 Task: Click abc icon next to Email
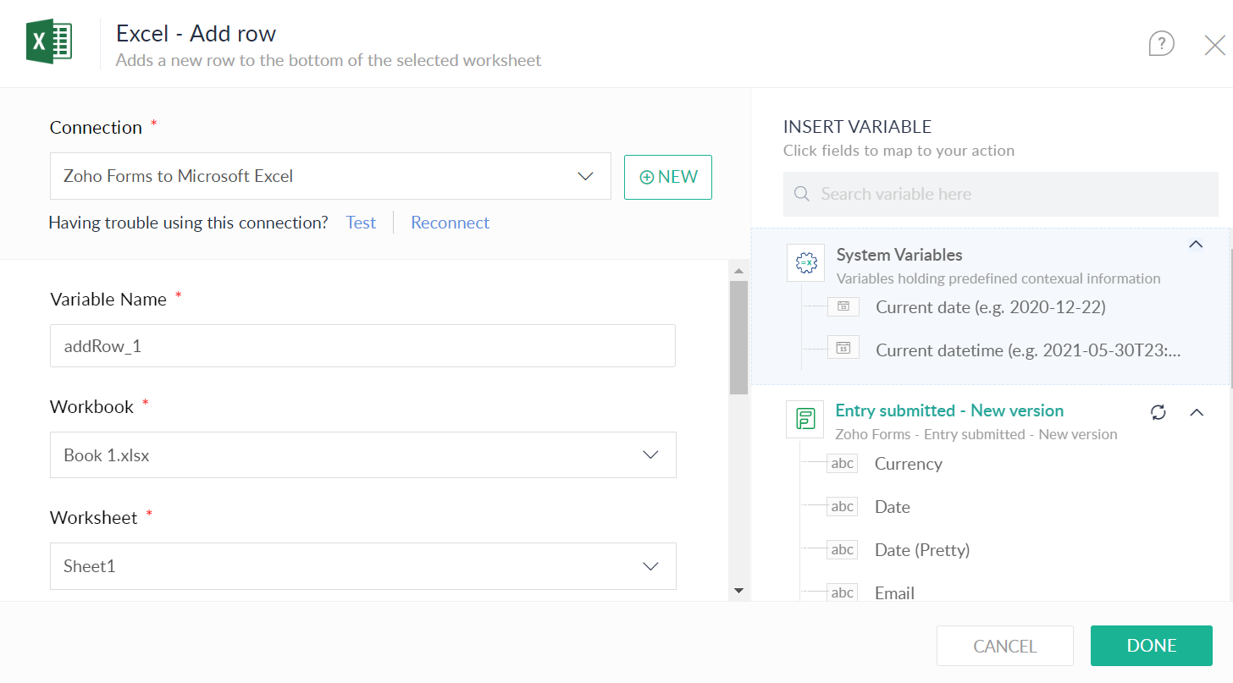pyautogui.click(x=843, y=592)
